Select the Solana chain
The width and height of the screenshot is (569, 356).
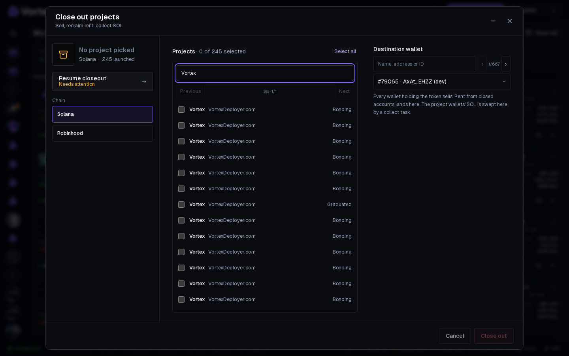pos(102,114)
